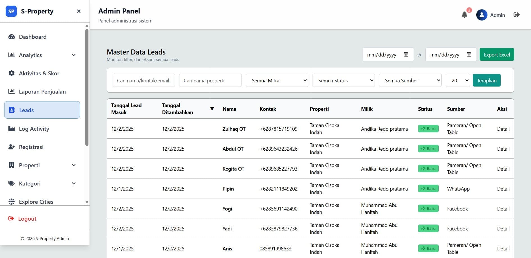Expand the Analytics submenu chevron

point(74,55)
